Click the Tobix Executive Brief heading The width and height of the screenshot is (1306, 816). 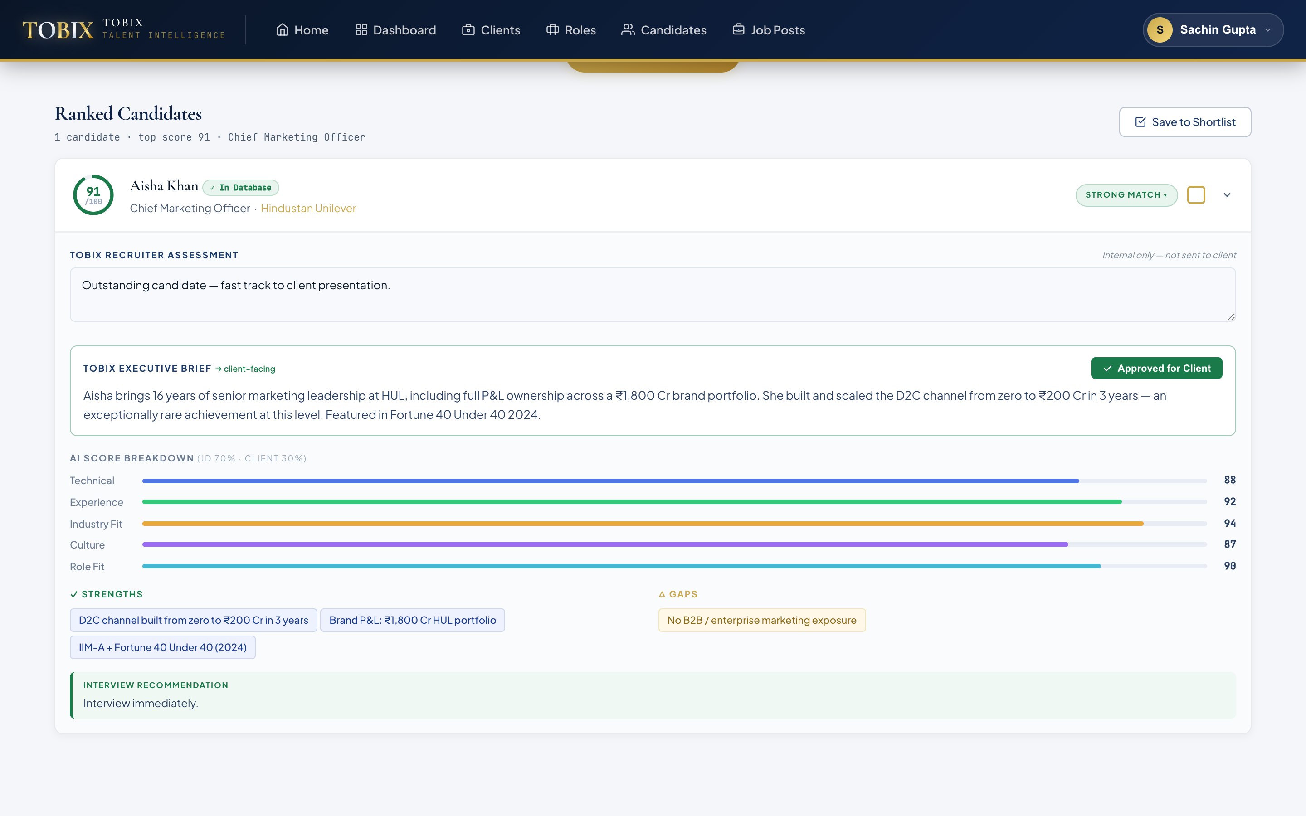click(x=147, y=369)
